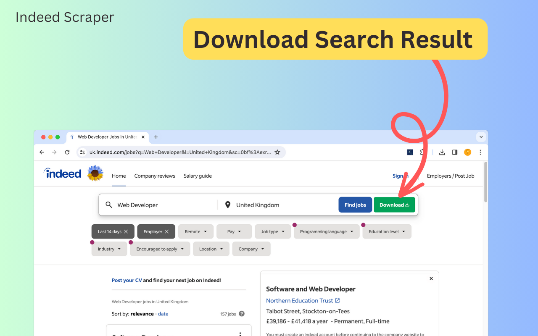The image size is (538, 336).
Task: Go to Employers / Post Job
Action: point(451,176)
